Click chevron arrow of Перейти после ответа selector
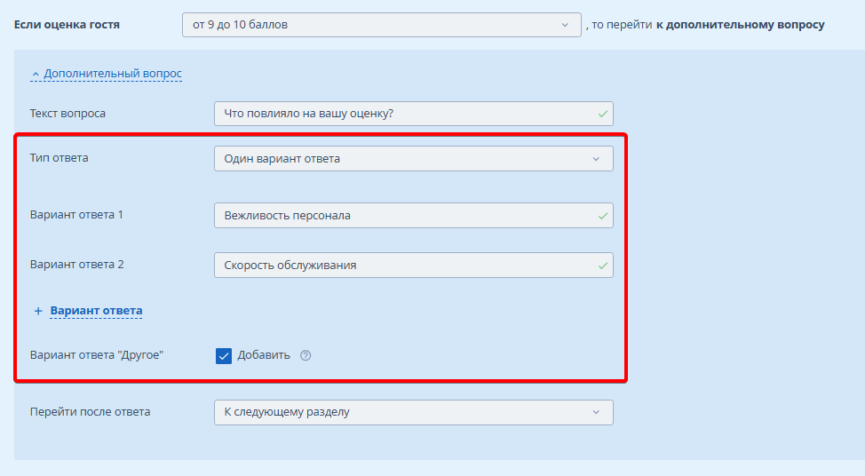 pyautogui.click(x=596, y=412)
